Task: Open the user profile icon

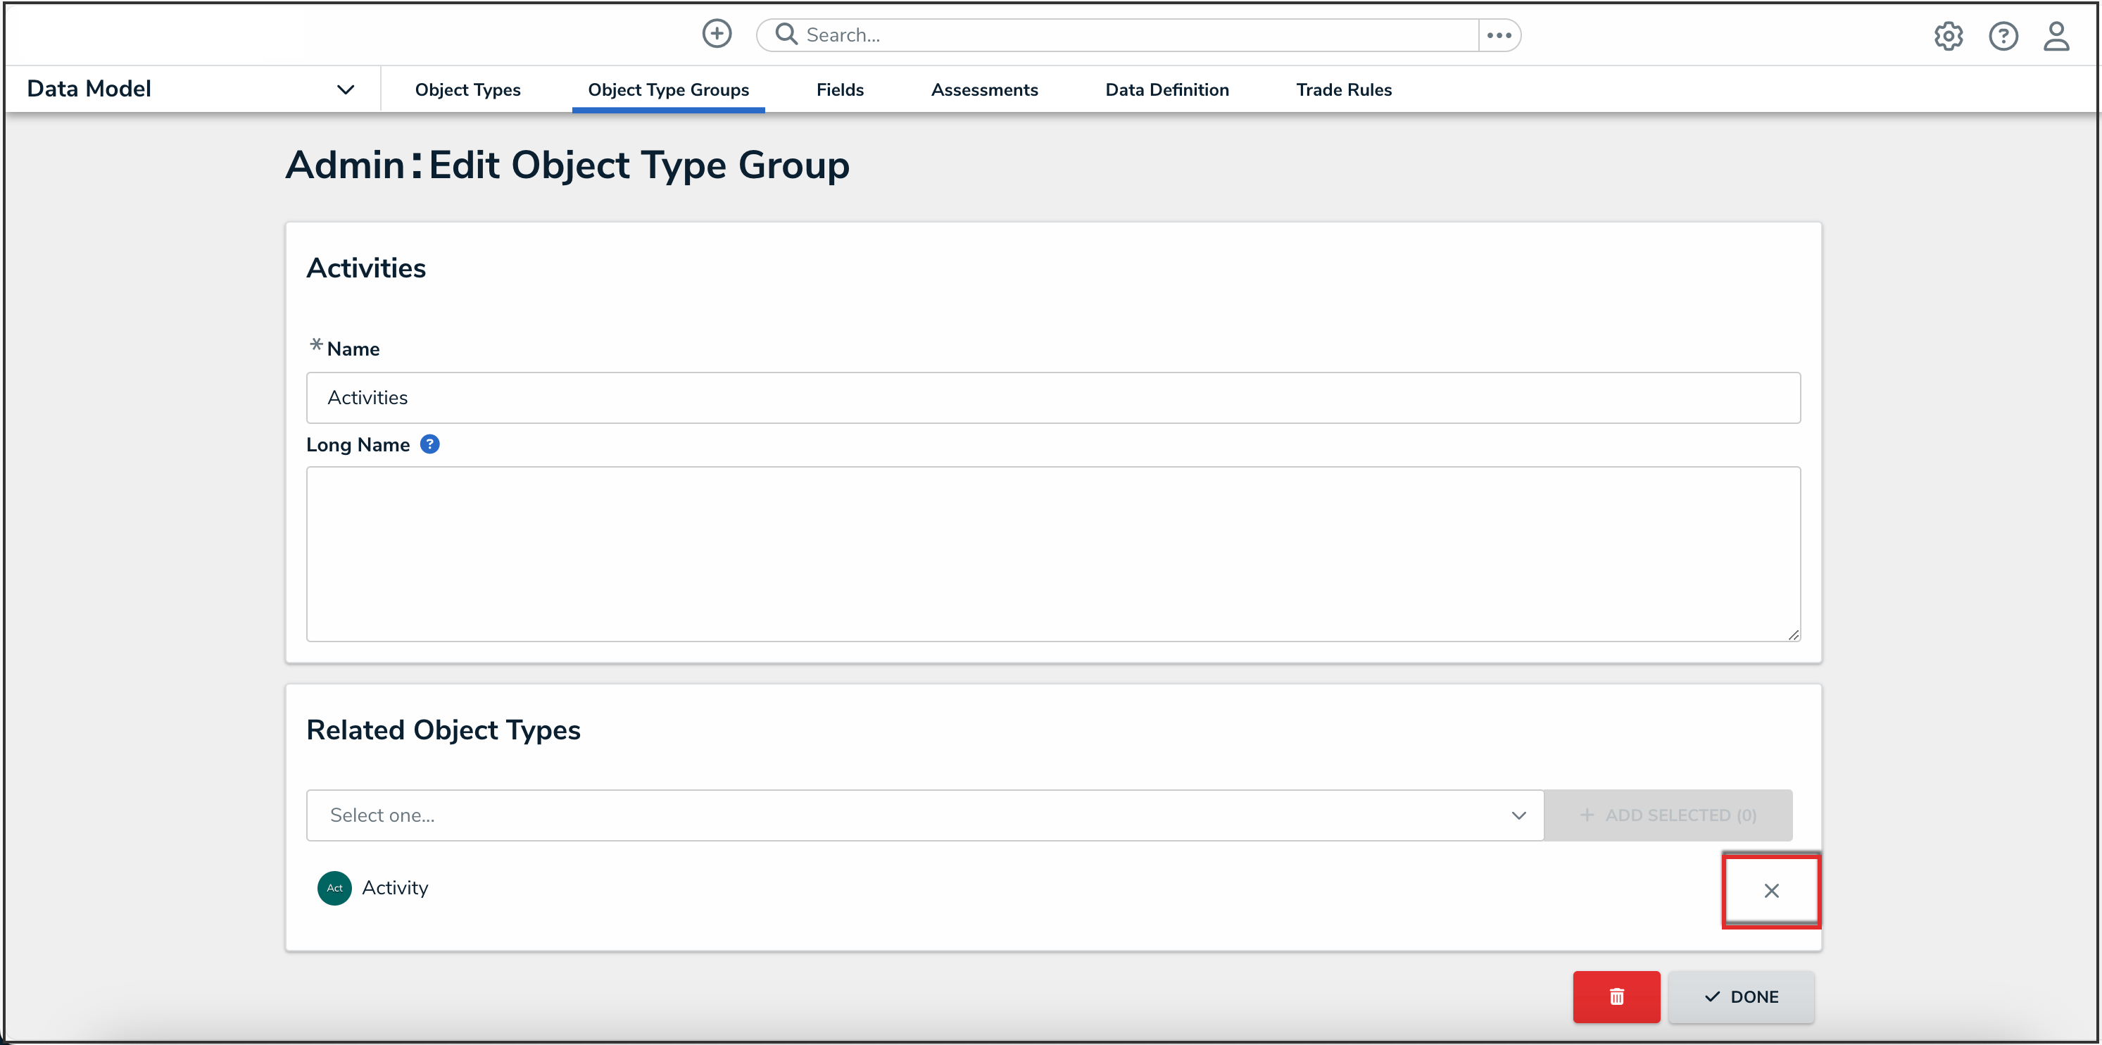Action: (x=2056, y=36)
